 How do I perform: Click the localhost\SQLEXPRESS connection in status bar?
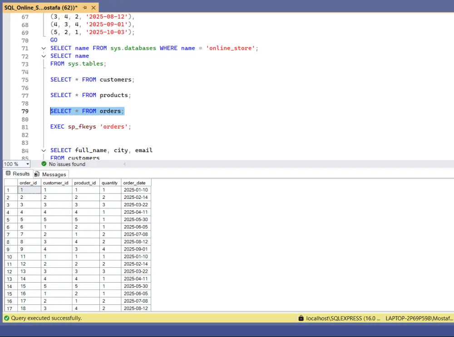343,318
